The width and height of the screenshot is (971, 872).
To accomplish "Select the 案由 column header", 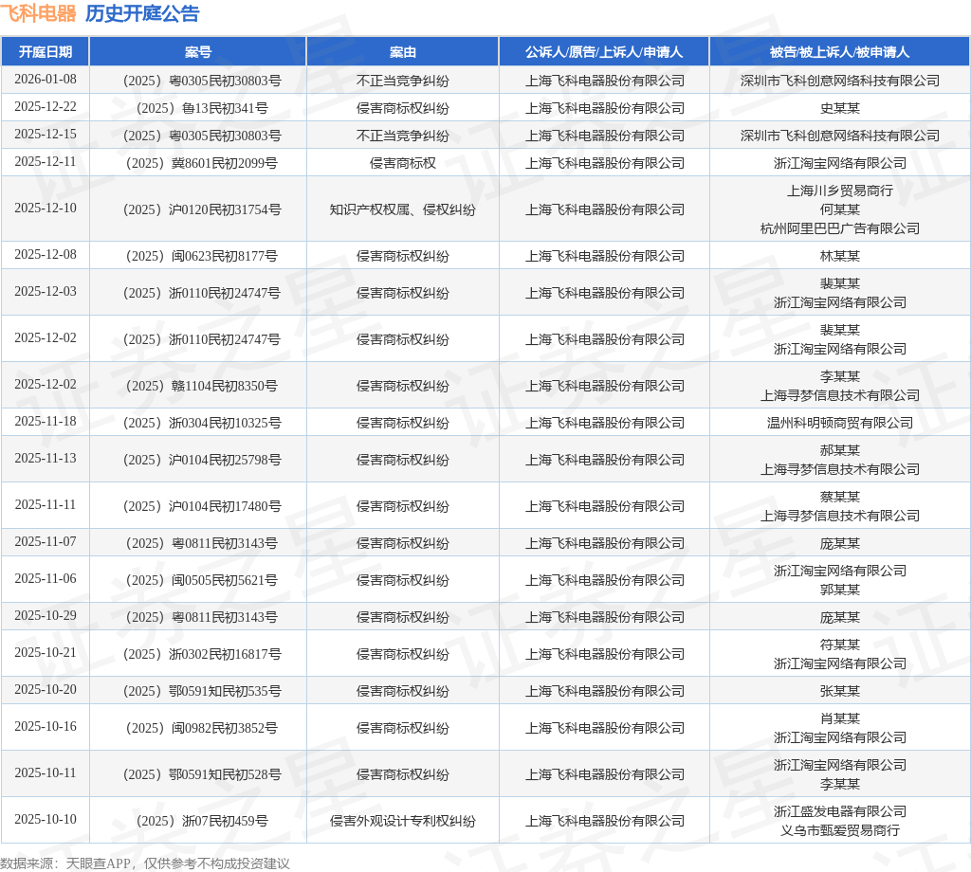I will click(x=402, y=52).
